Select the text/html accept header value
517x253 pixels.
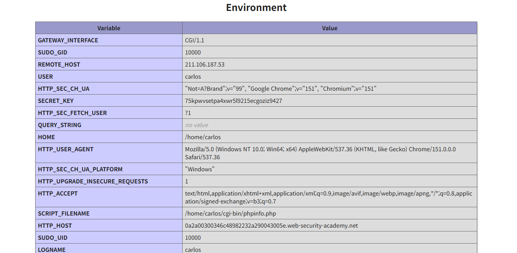(329, 197)
